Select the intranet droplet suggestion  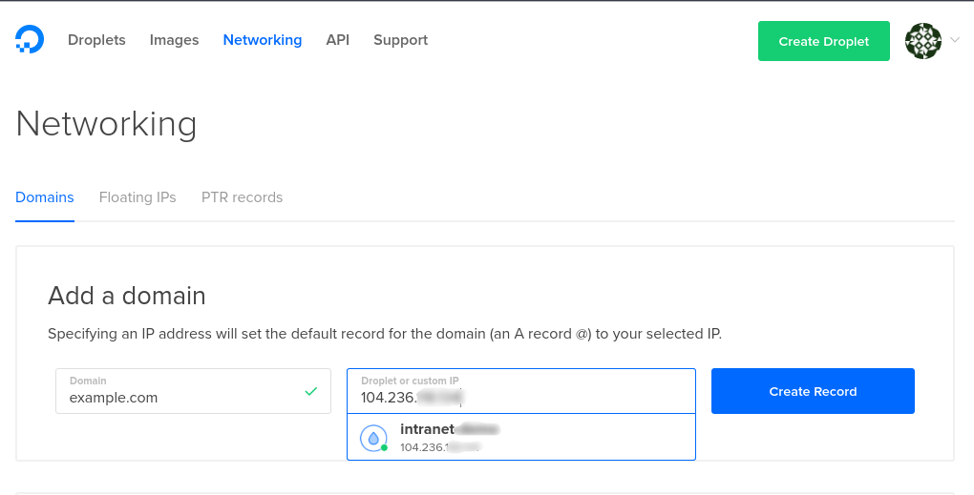[x=521, y=438]
